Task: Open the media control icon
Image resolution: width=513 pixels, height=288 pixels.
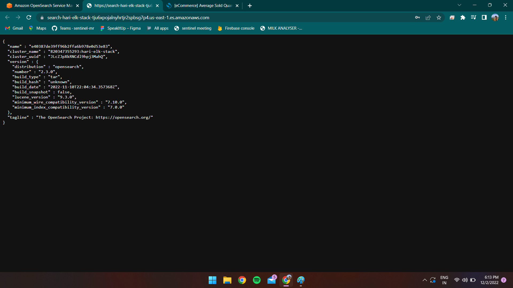Action: click(x=473, y=18)
